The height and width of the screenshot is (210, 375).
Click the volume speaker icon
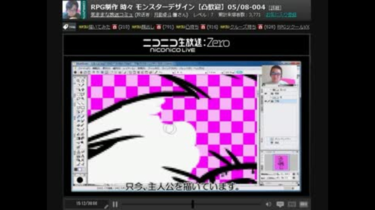pos(269,204)
